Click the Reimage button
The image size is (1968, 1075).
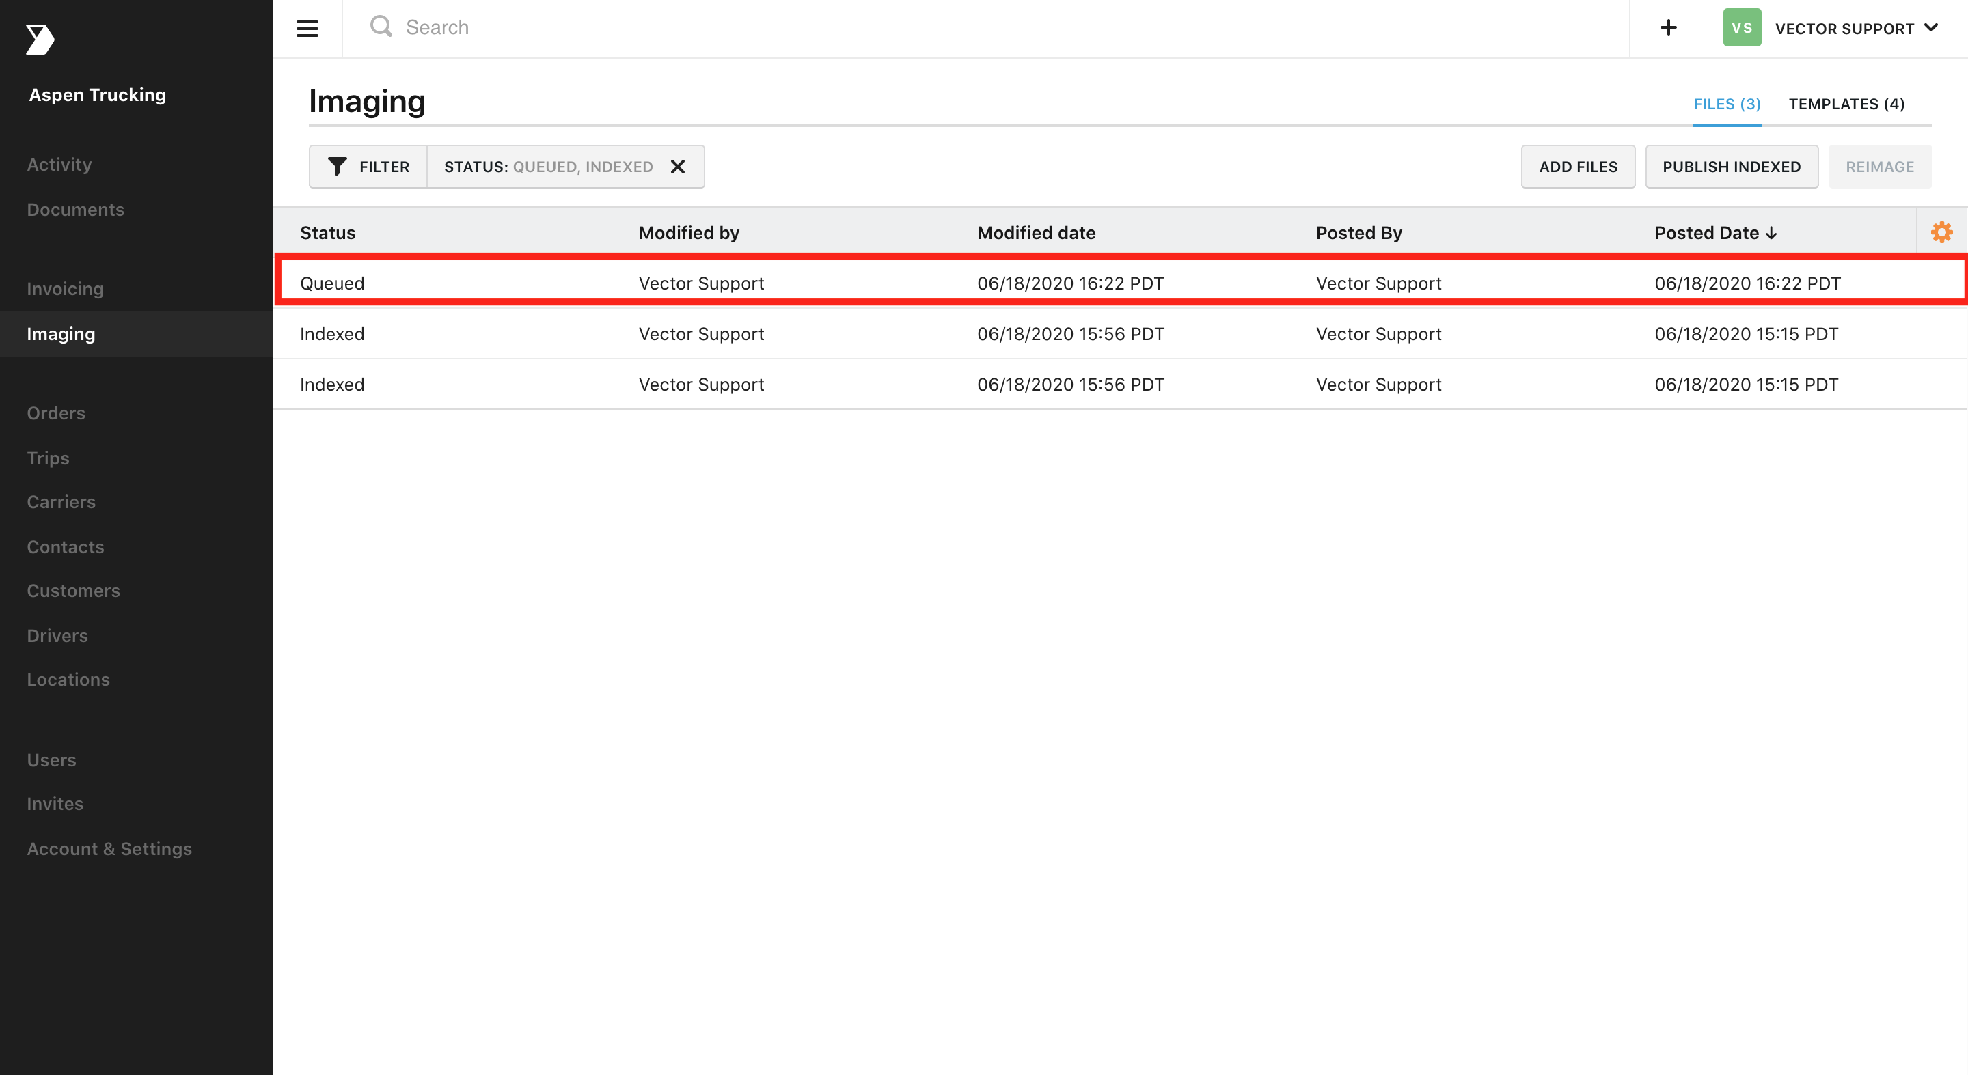pos(1879,167)
